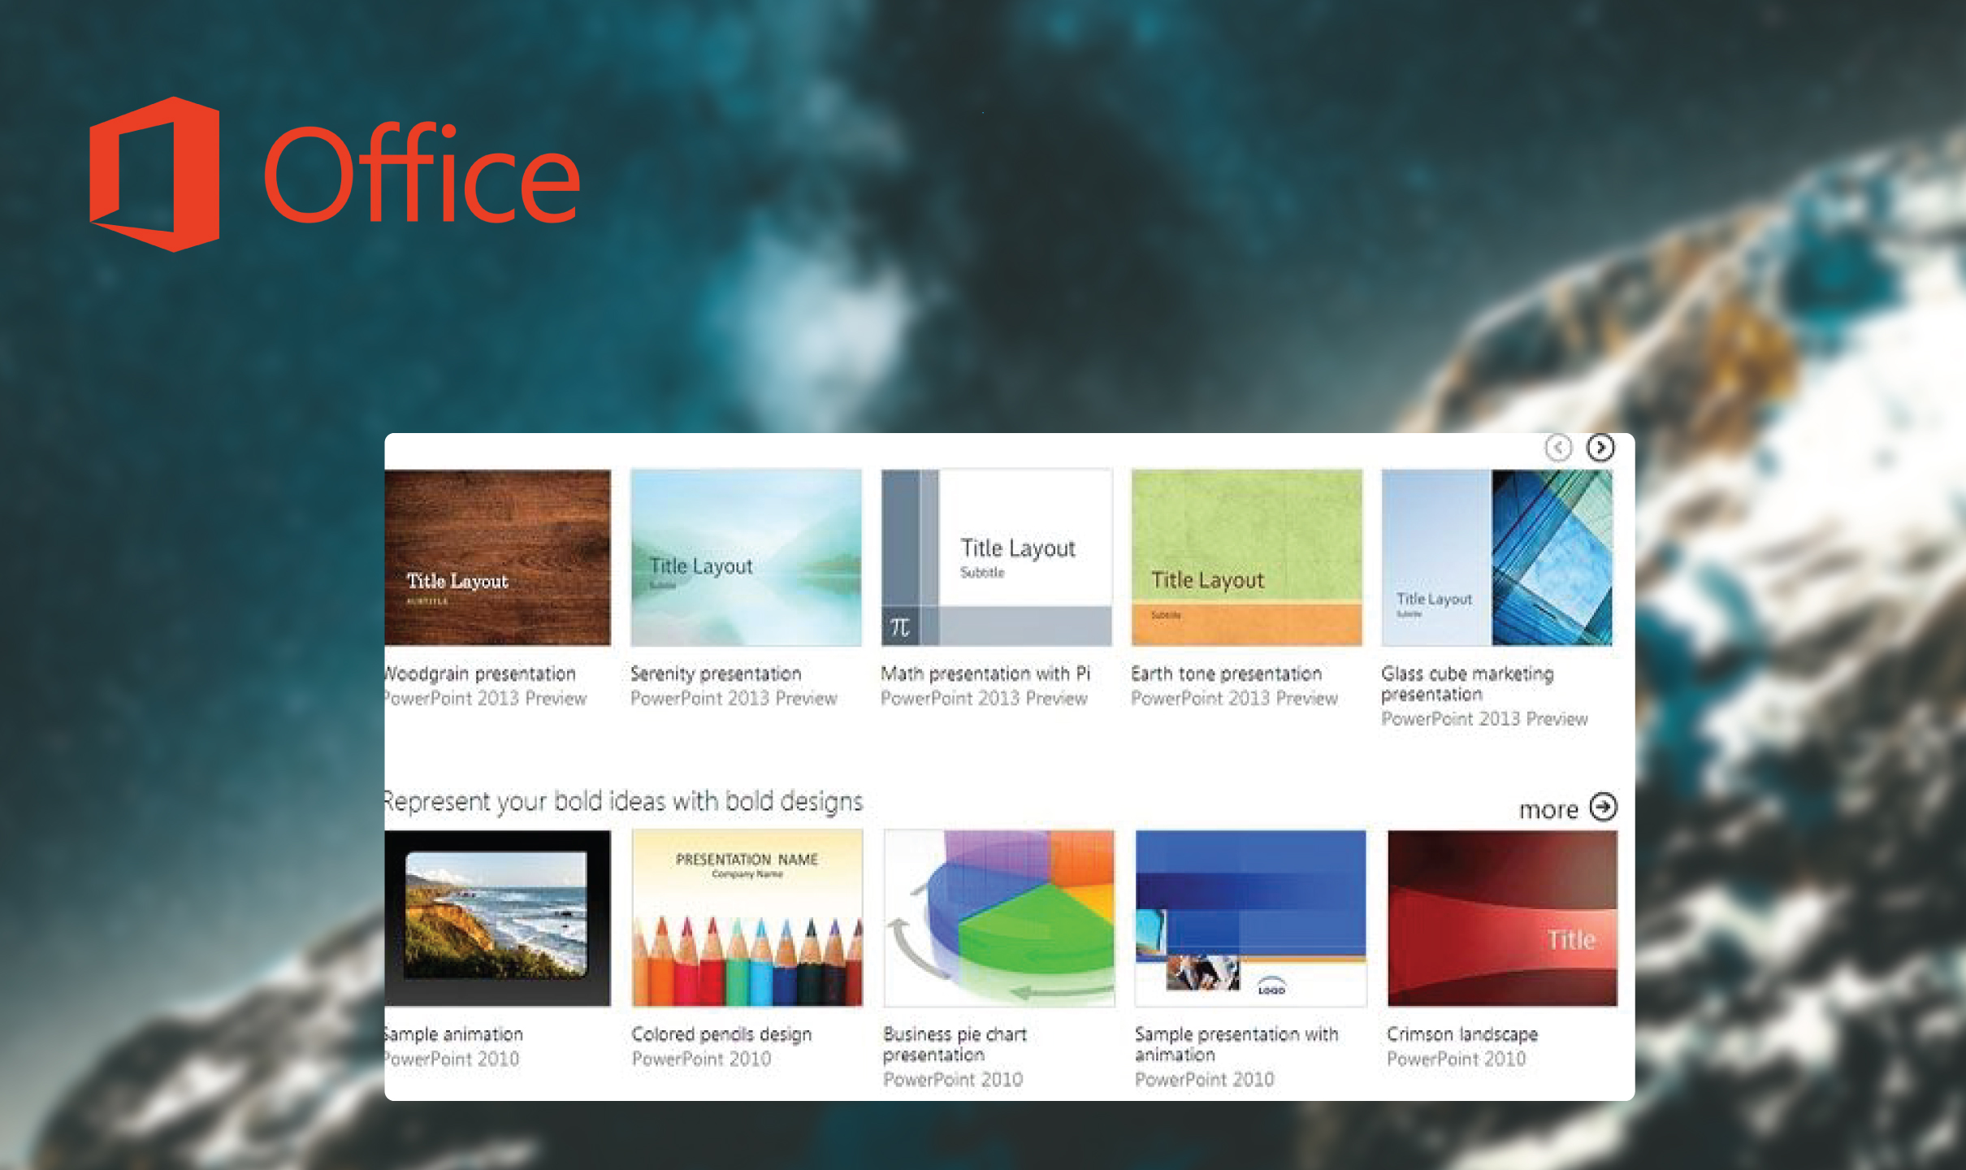Click the arrow icon beside more
1966x1170 pixels.
pyautogui.click(x=1603, y=807)
